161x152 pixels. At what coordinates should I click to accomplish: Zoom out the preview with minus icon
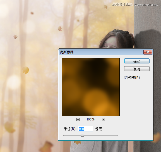(x=78, y=119)
